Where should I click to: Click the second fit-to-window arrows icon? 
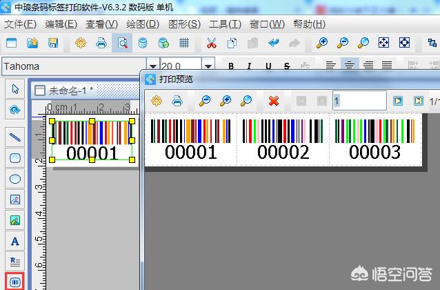click(404, 43)
